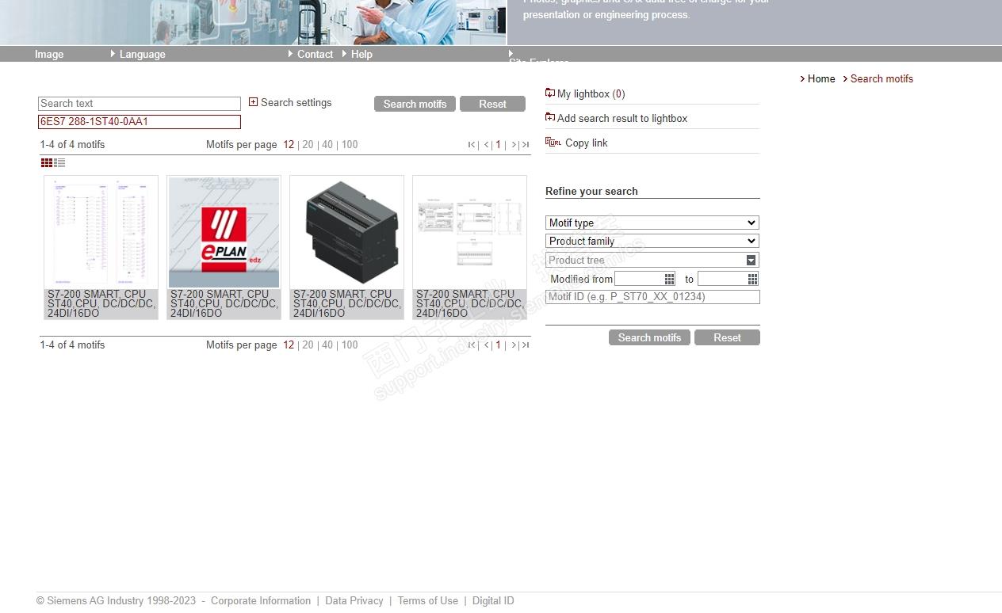Go to previous page, top pager
This screenshot has width=1002, height=613.
pyautogui.click(x=486, y=145)
